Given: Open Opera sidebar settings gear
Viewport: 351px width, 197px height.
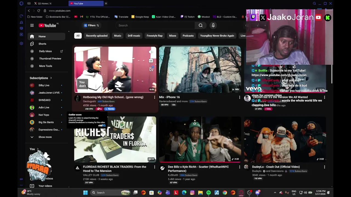Looking at the screenshot, I should pos(21,44).
